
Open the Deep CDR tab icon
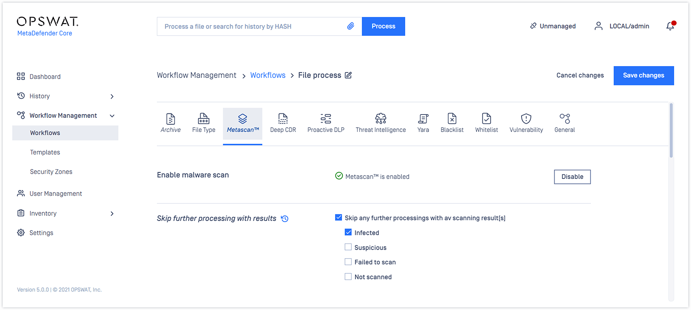283,119
